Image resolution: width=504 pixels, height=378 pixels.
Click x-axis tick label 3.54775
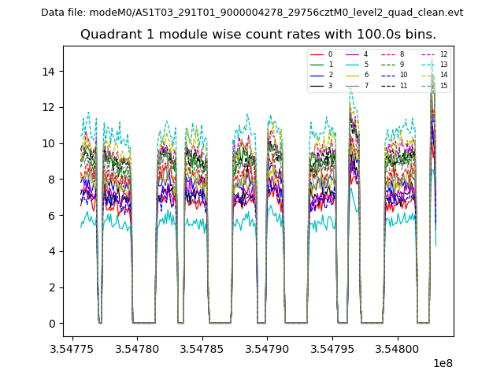click(x=73, y=349)
